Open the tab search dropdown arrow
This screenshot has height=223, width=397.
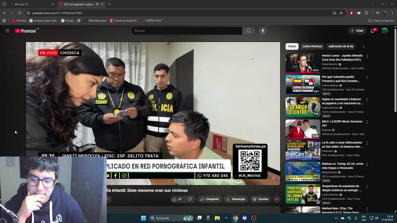[4, 4]
